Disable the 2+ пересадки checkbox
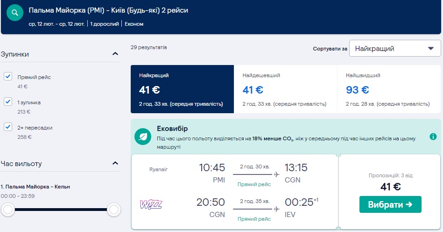Viewport: 443px width, 232px height. pos(8,127)
